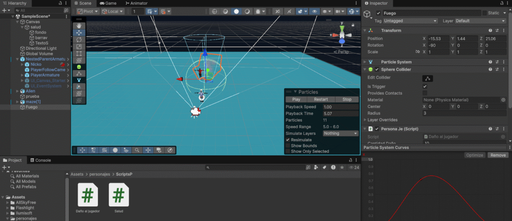
Task: Select the Rect tool in Scene toolbar
Action: (x=79, y=53)
